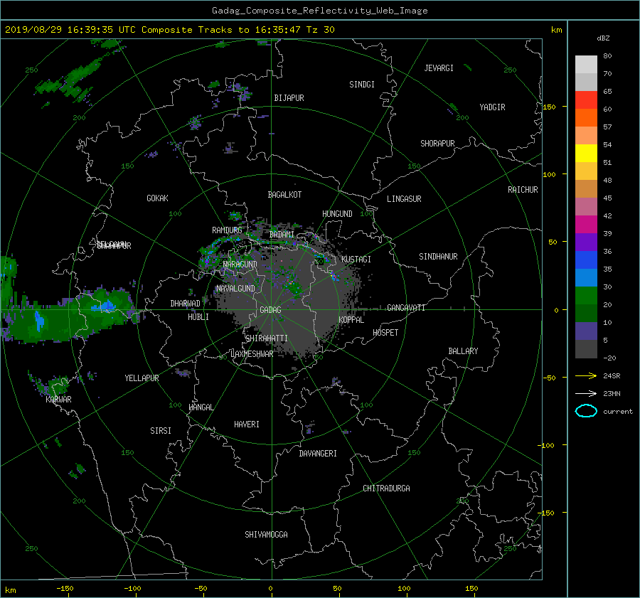Click the DAVANGERI city label
Viewport: 640px width, 598px height.
[x=318, y=454]
